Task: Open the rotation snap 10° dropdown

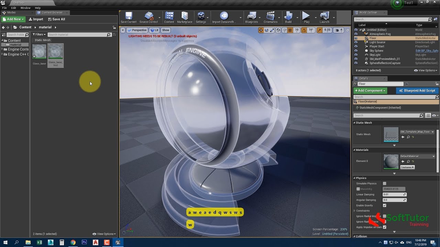Action: (311, 30)
